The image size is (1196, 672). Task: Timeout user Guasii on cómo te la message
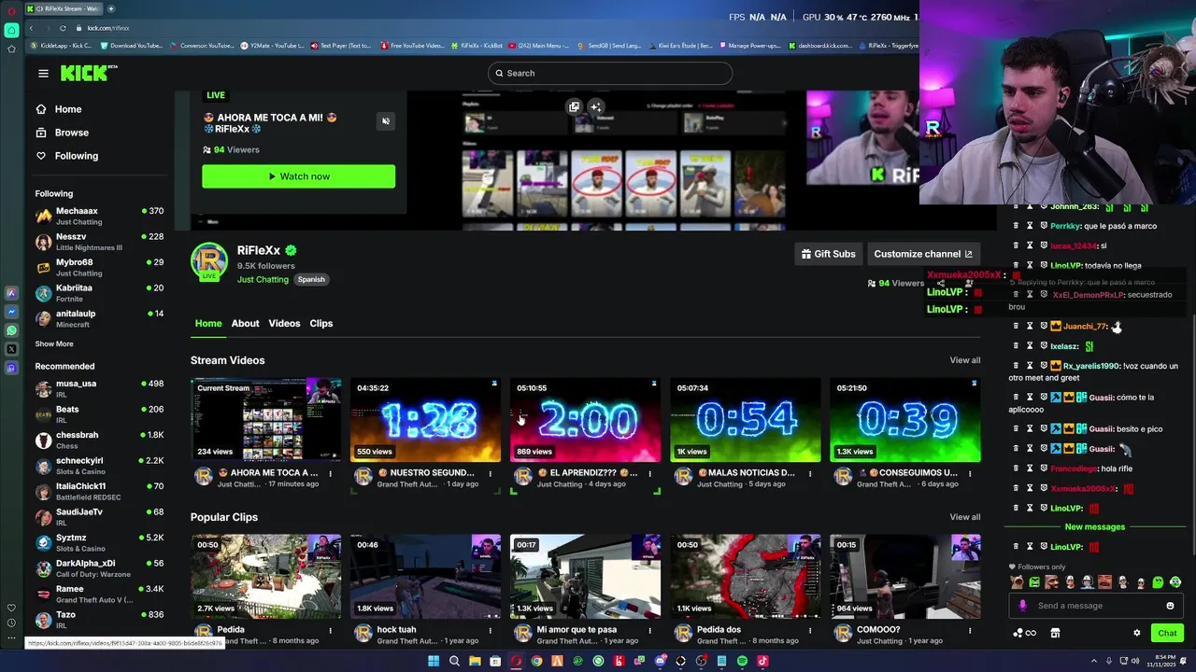(x=1030, y=398)
